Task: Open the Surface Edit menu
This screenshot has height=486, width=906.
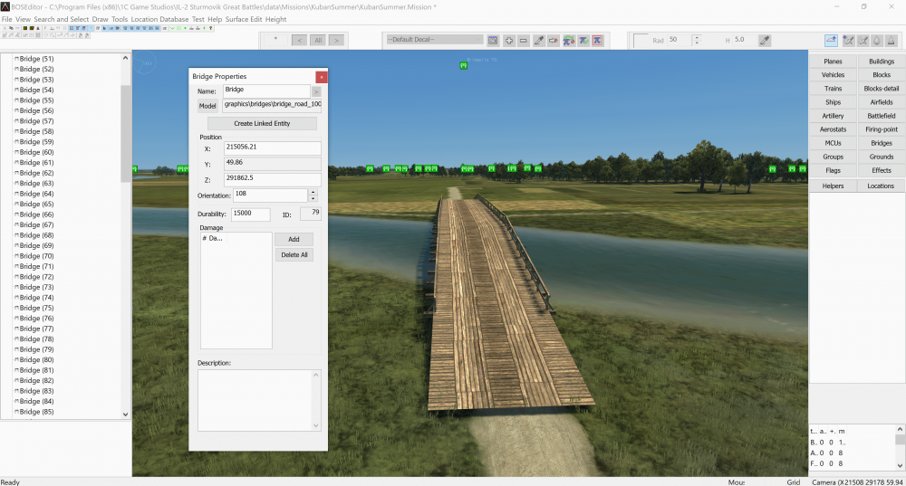Action: (x=243, y=19)
